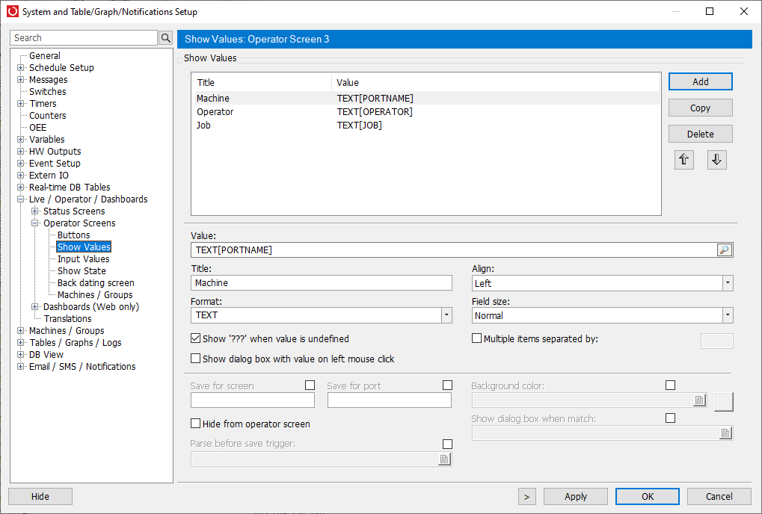Screen dimensions: 762x514
Task: Open the Format dropdown showing TEXT
Action: coord(446,315)
